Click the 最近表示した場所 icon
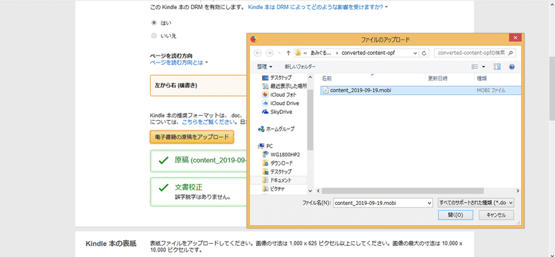Screen dimensions: 555x257 (265, 86)
